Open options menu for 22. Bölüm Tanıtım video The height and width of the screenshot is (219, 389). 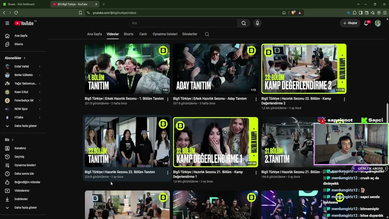(x=168, y=173)
